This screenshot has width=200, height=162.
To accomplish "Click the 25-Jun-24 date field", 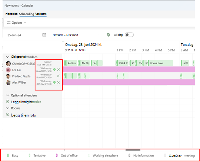I will click(x=14, y=35).
